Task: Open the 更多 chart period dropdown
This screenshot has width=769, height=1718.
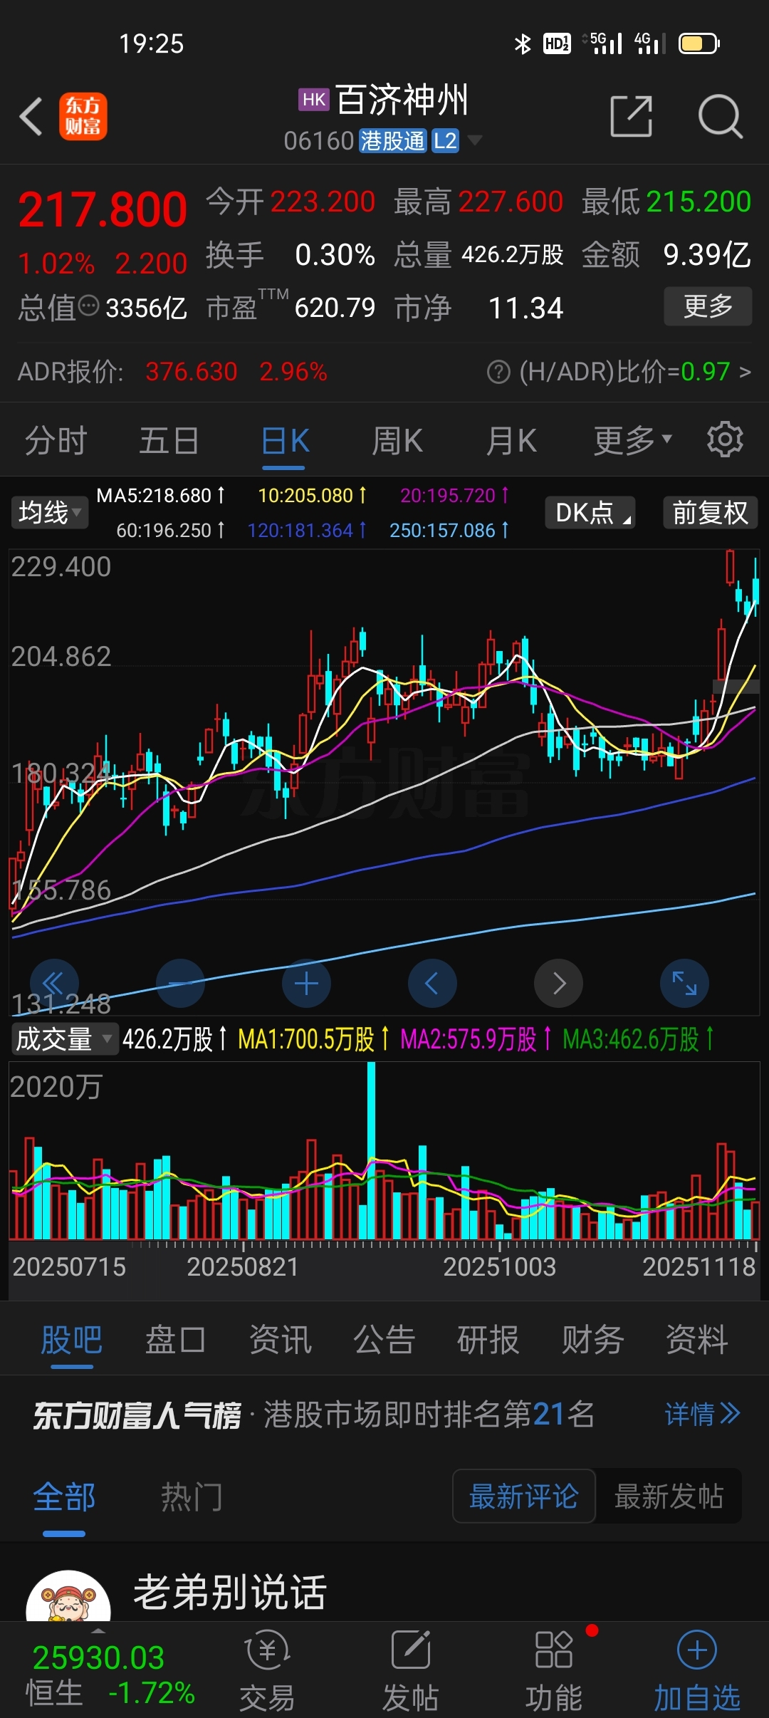Action: point(632,440)
